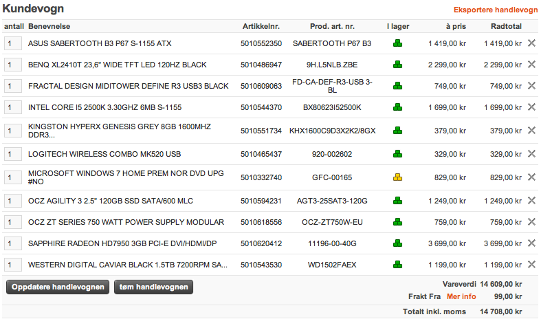
Task: Click stock icon for WESTERN DIGITAL drive
Action: (397, 265)
